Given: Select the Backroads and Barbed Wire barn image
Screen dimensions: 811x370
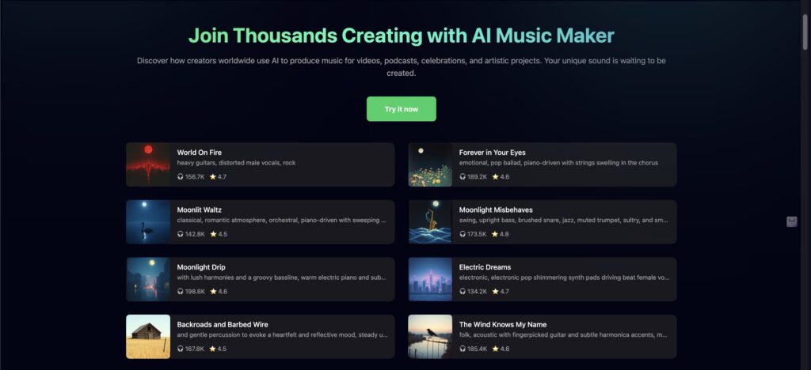Looking at the screenshot, I should pyautogui.click(x=148, y=337).
